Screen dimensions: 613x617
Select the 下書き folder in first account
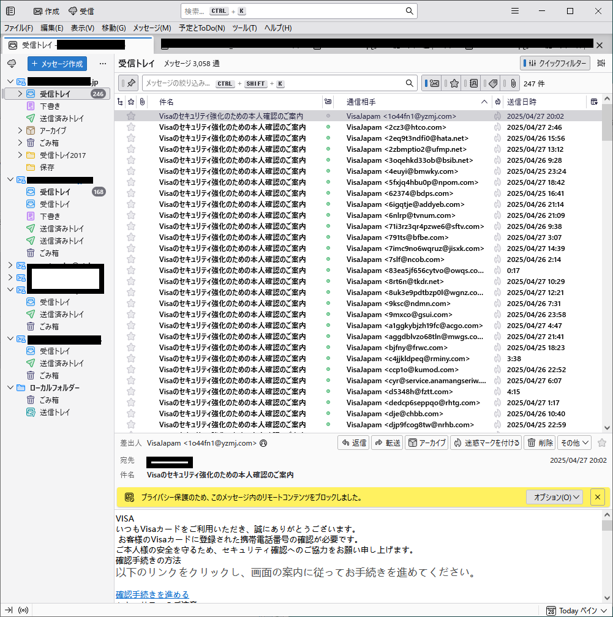(50, 107)
